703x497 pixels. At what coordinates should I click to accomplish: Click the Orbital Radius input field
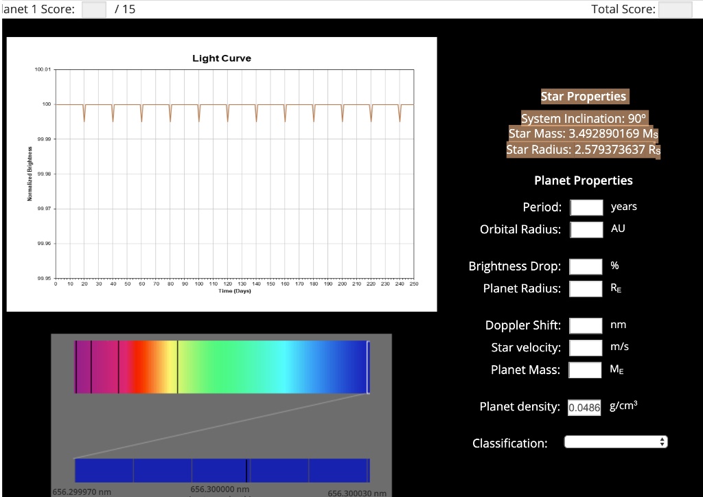coord(586,229)
